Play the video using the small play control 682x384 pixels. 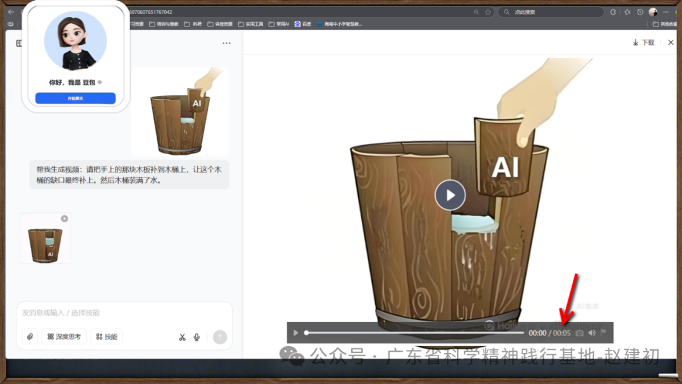[x=296, y=333]
